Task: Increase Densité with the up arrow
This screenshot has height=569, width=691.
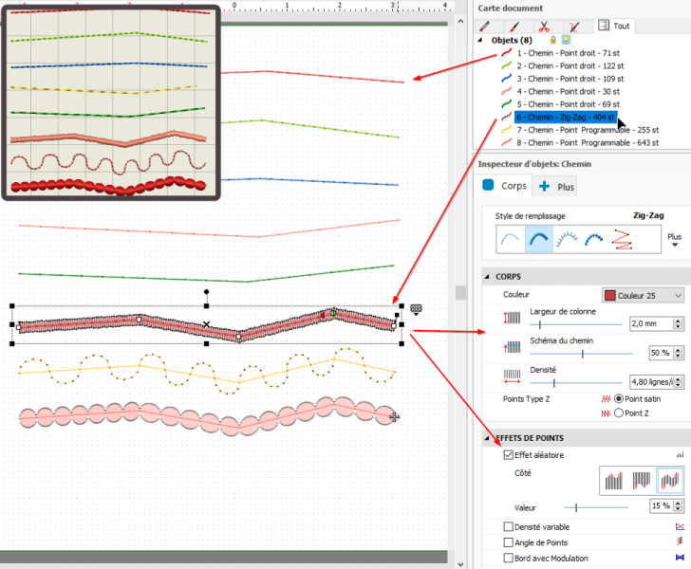Action: click(679, 378)
